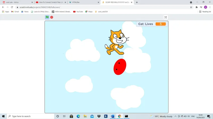Open the media control icon in toolbar
The width and height of the screenshot is (213, 119).
pos(201,7)
